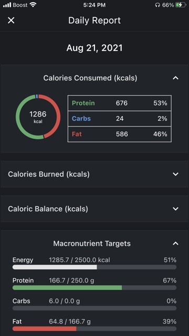Screen dimensions: 189x336
Task: Tap the cellular signal bars icon
Action: point(7,5)
